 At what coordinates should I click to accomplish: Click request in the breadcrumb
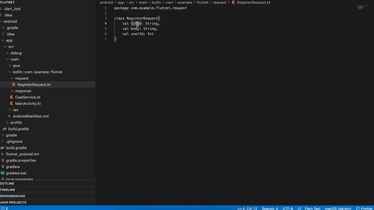(x=220, y=2)
